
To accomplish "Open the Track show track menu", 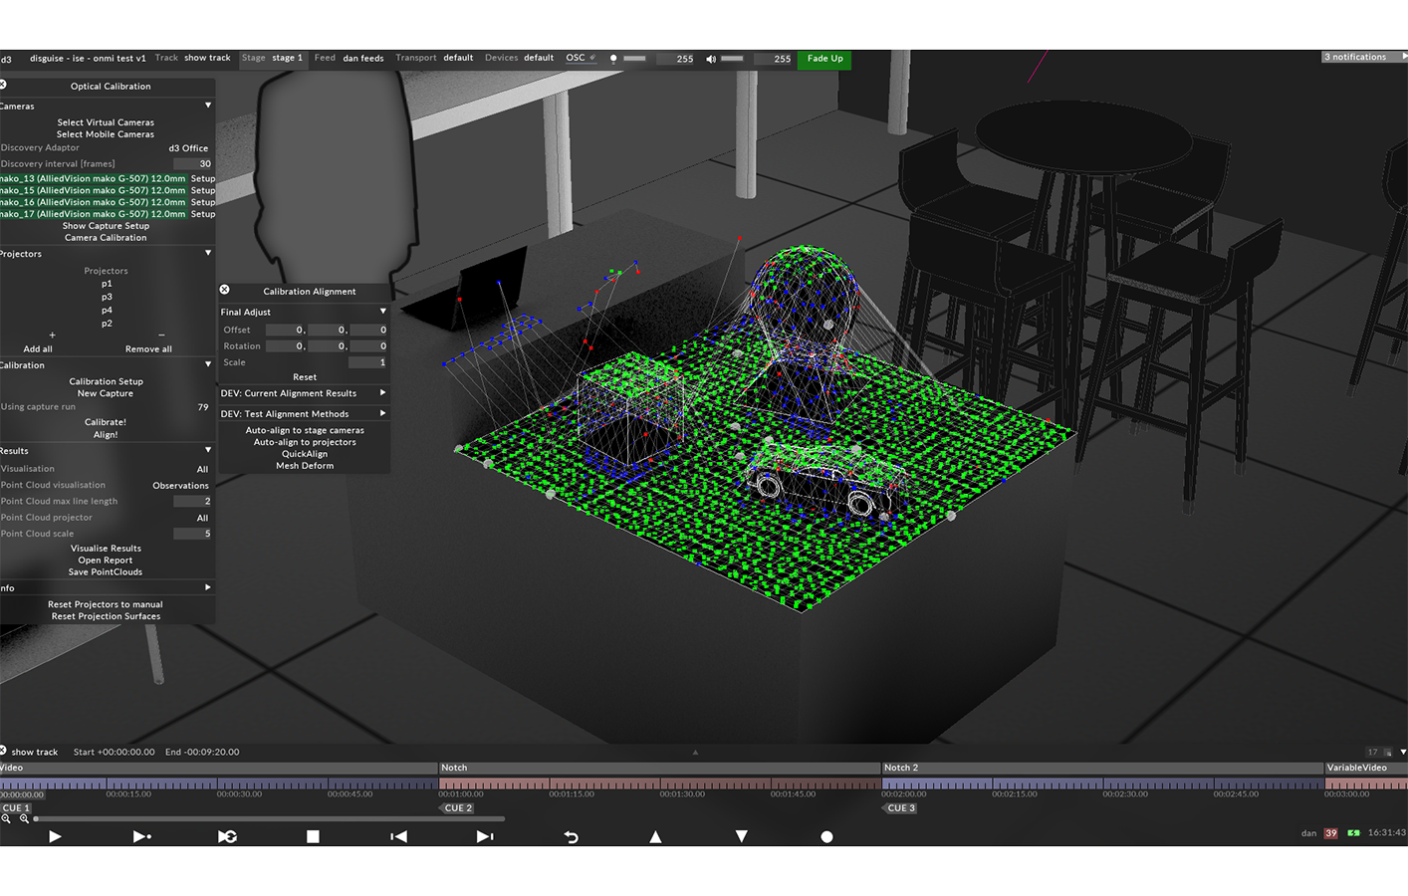I will coord(192,58).
